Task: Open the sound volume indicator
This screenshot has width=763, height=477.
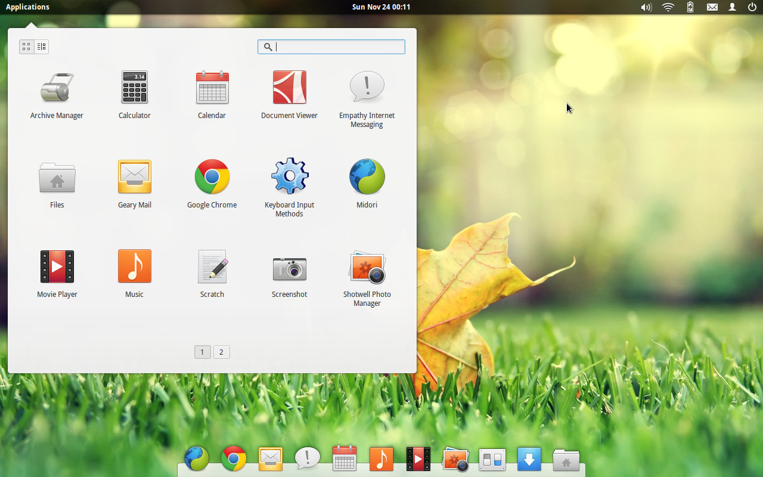Action: click(x=646, y=7)
